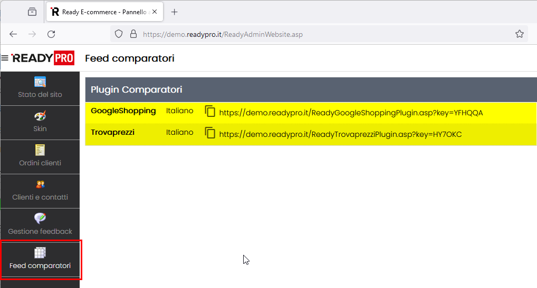Open a new browser tab

click(174, 12)
